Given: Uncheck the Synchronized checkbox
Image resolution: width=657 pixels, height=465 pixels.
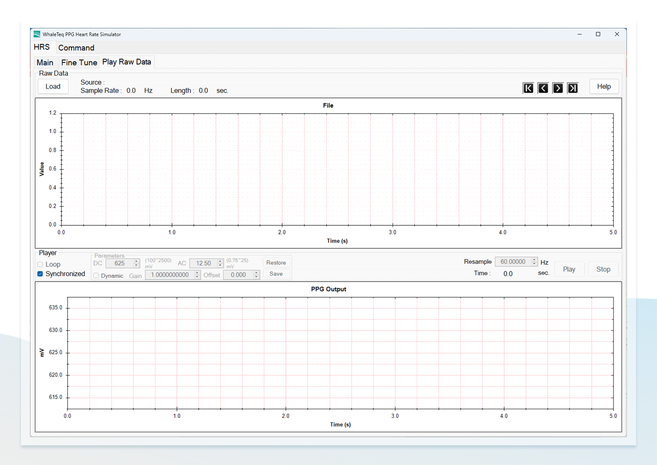Looking at the screenshot, I should 40,274.
